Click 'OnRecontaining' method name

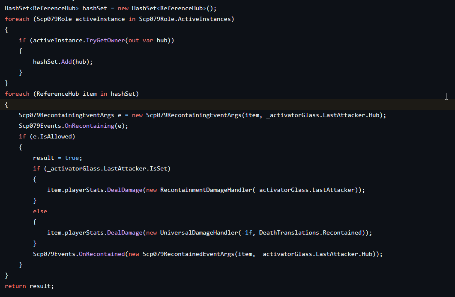point(90,126)
